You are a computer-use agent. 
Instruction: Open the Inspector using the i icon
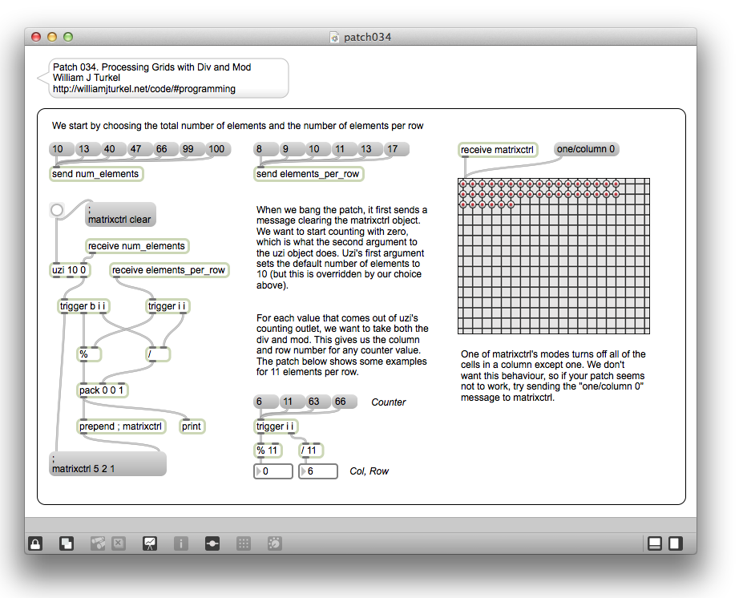coord(181,543)
